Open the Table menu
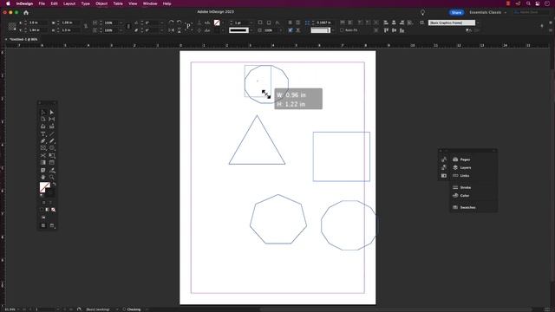 pos(118,3)
